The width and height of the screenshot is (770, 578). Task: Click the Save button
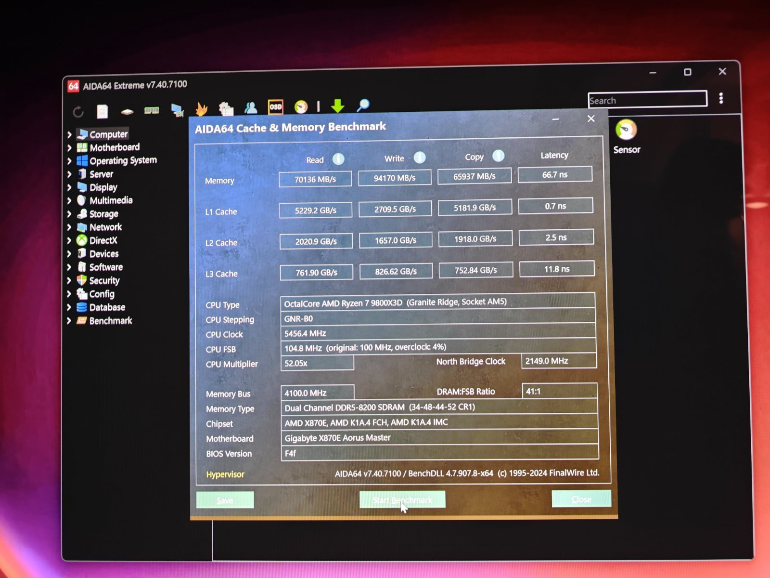tap(225, 500)
